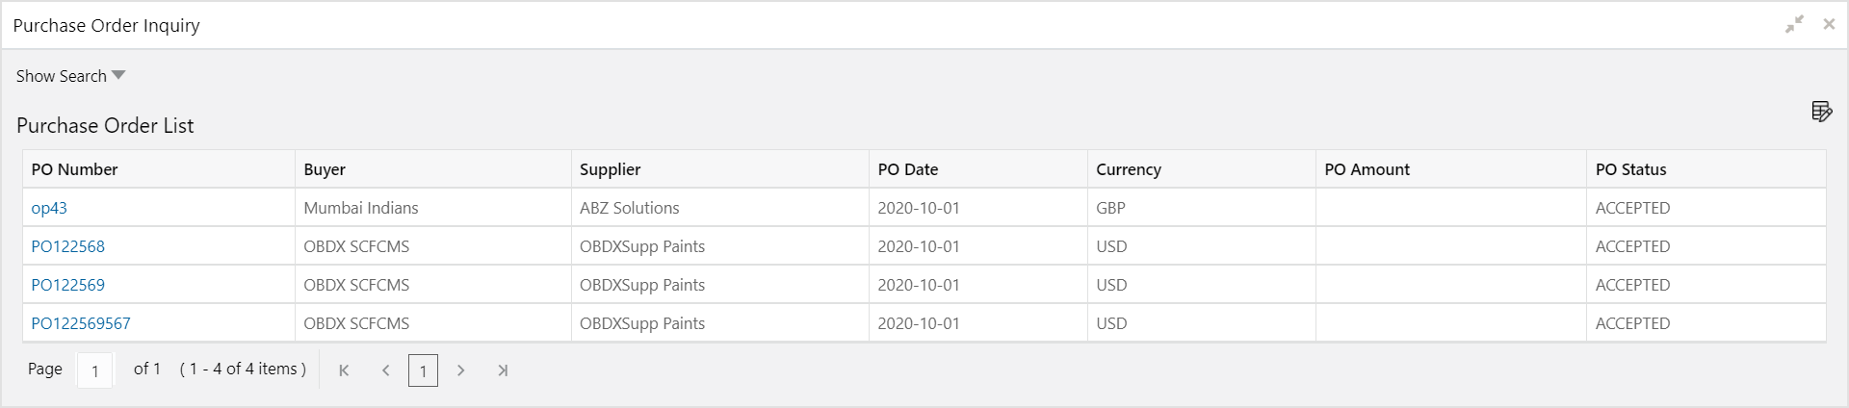
Task: Open purchase order PO122569567
Action: (x=81, y=323)
